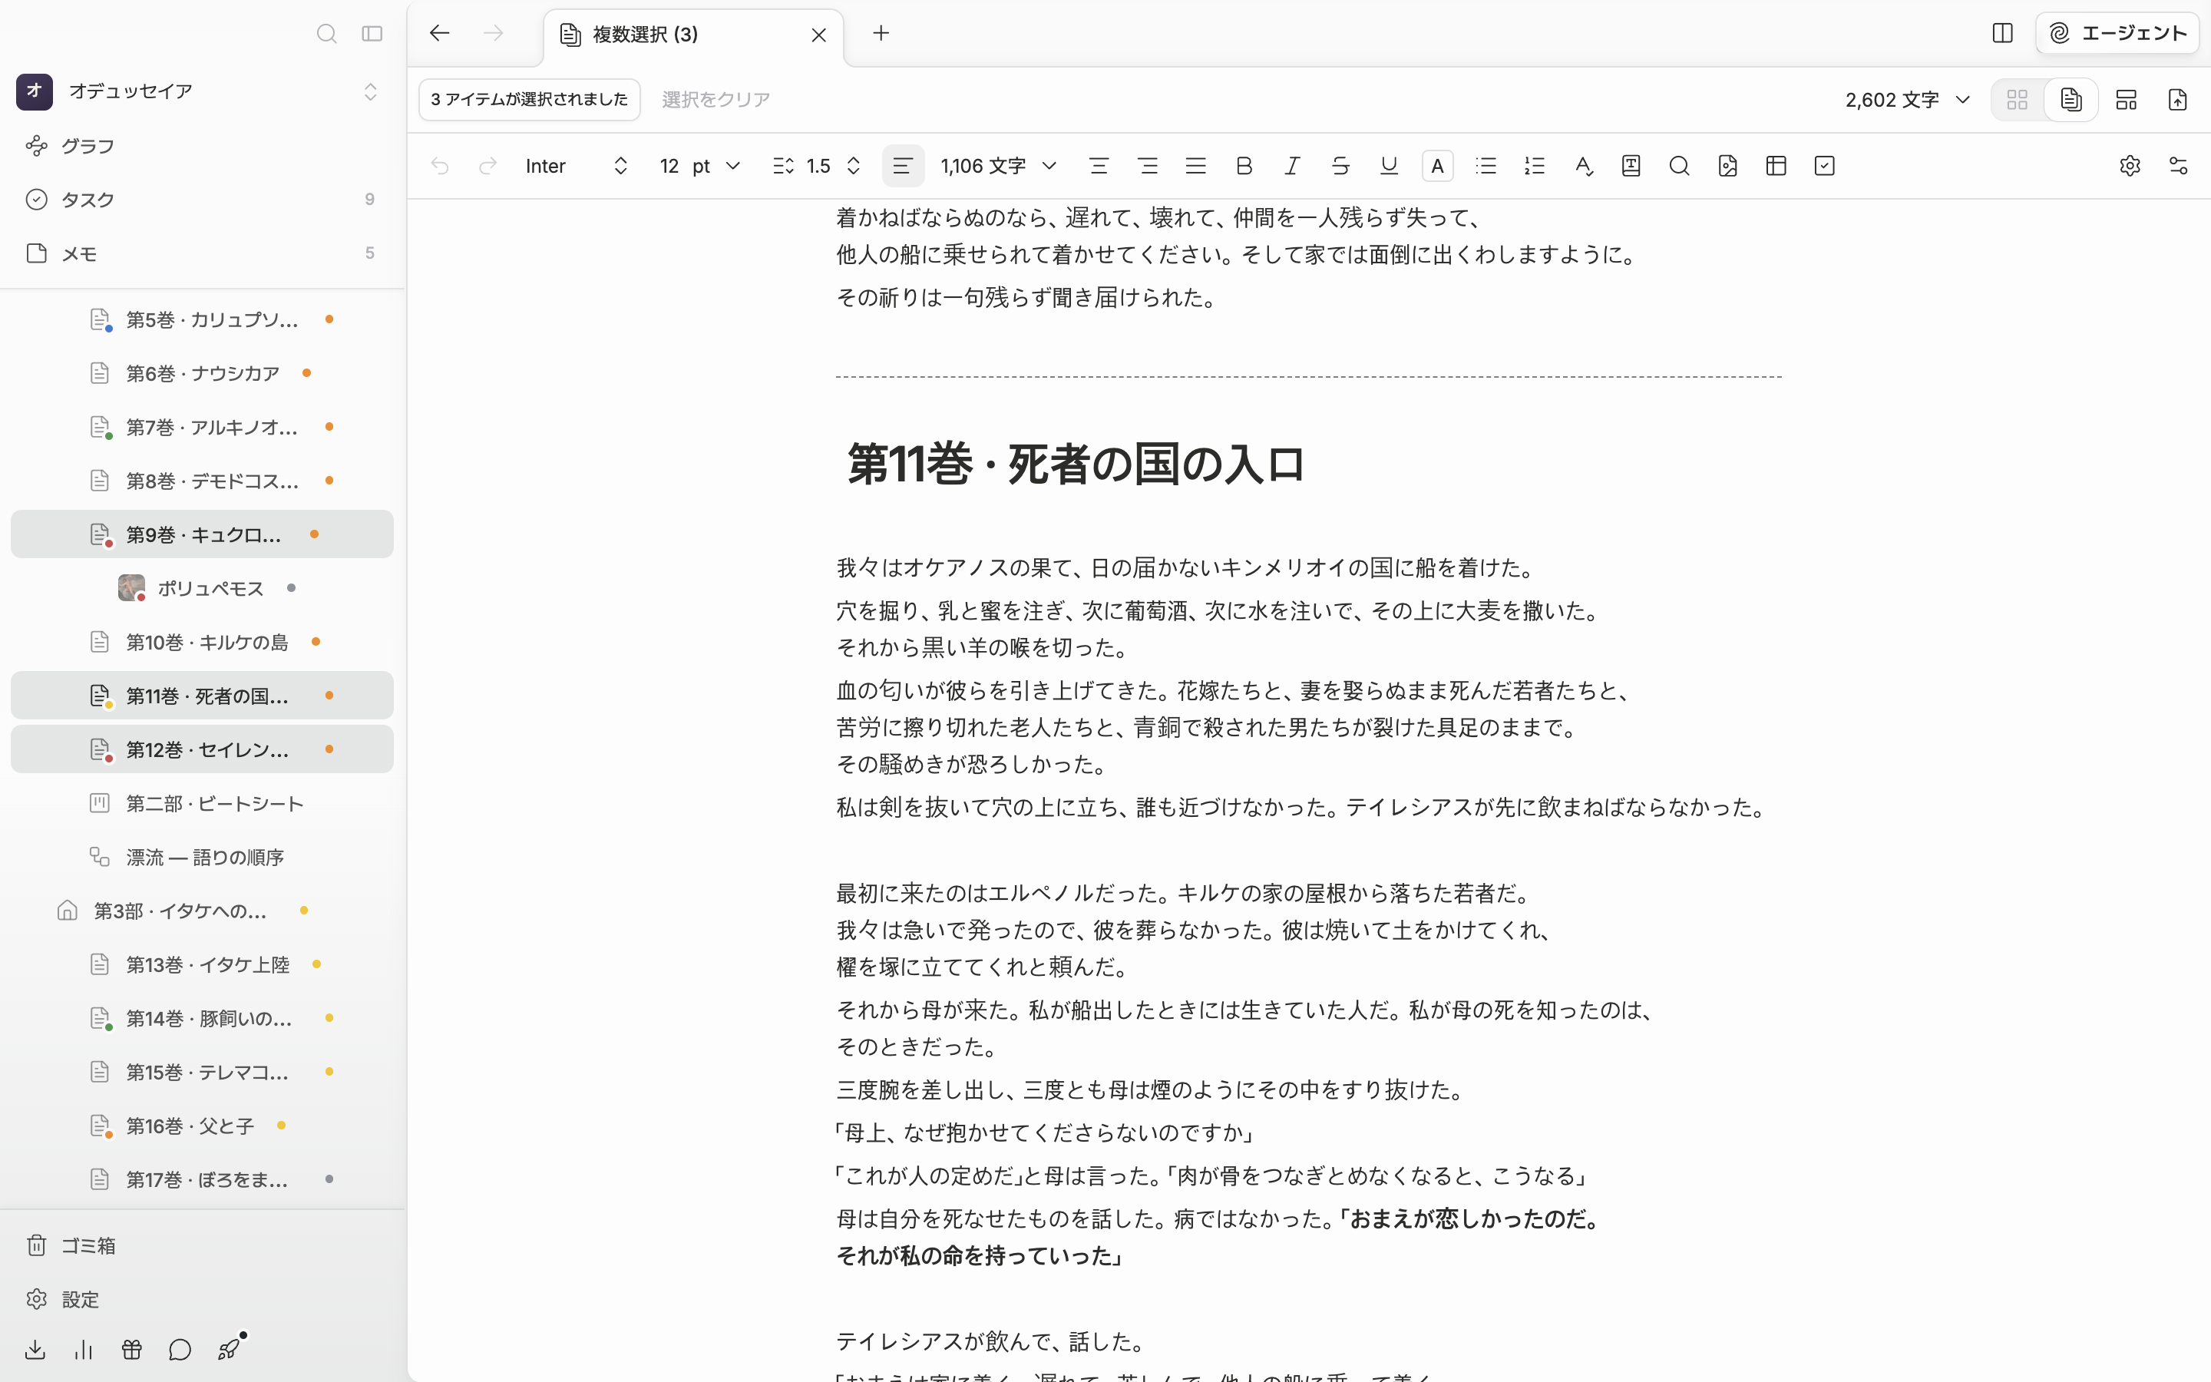This screenshot has width=2211, height=1382.
Task: Toggle italic formatting
Action: (1292, 165)
